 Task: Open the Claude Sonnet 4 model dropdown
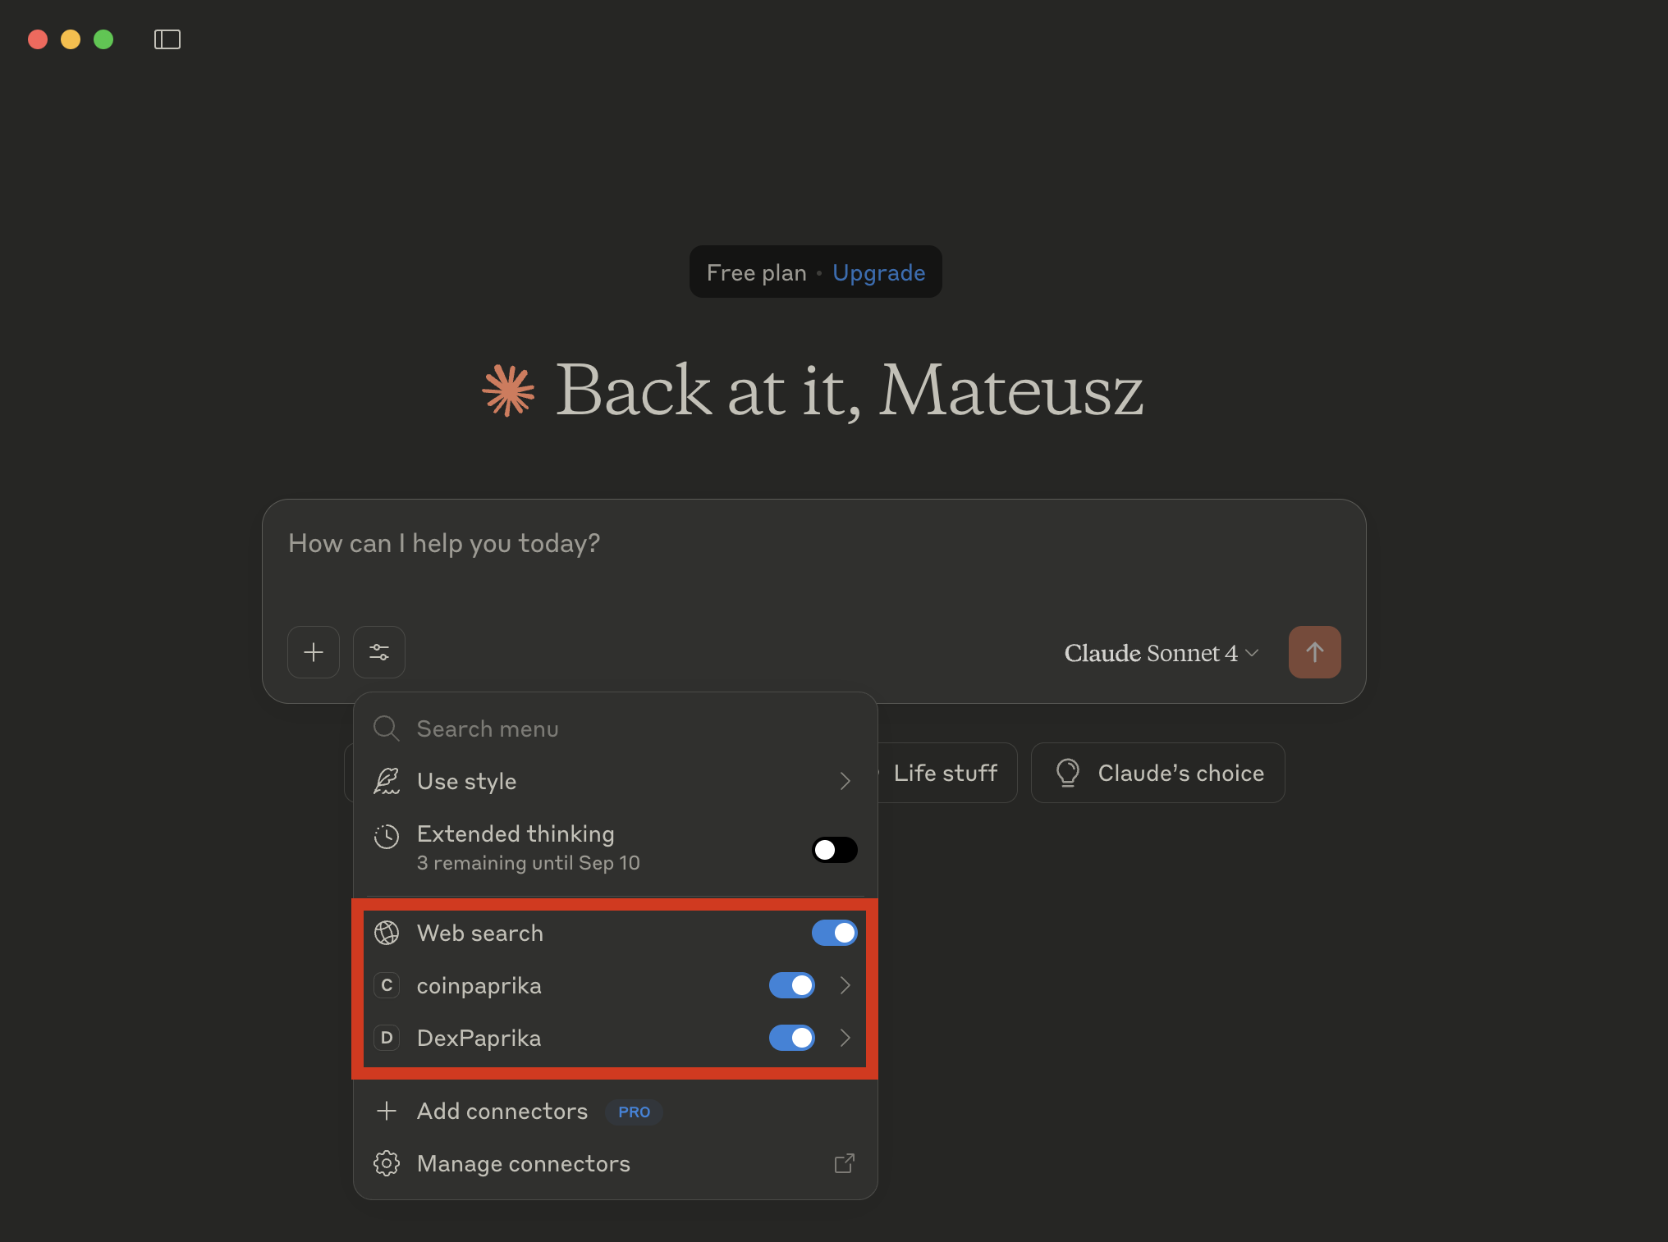point(1161,653)
